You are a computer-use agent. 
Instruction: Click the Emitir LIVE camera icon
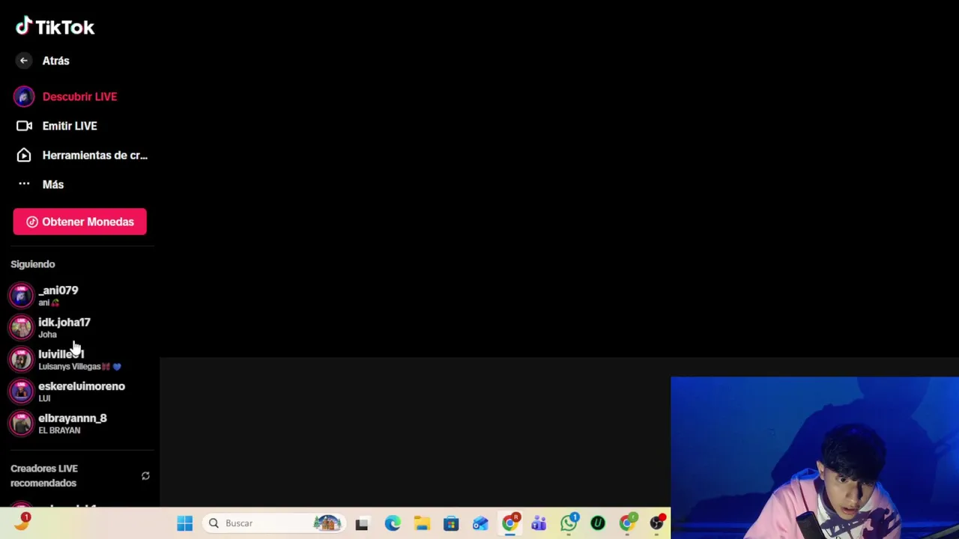tap(24, 126)
